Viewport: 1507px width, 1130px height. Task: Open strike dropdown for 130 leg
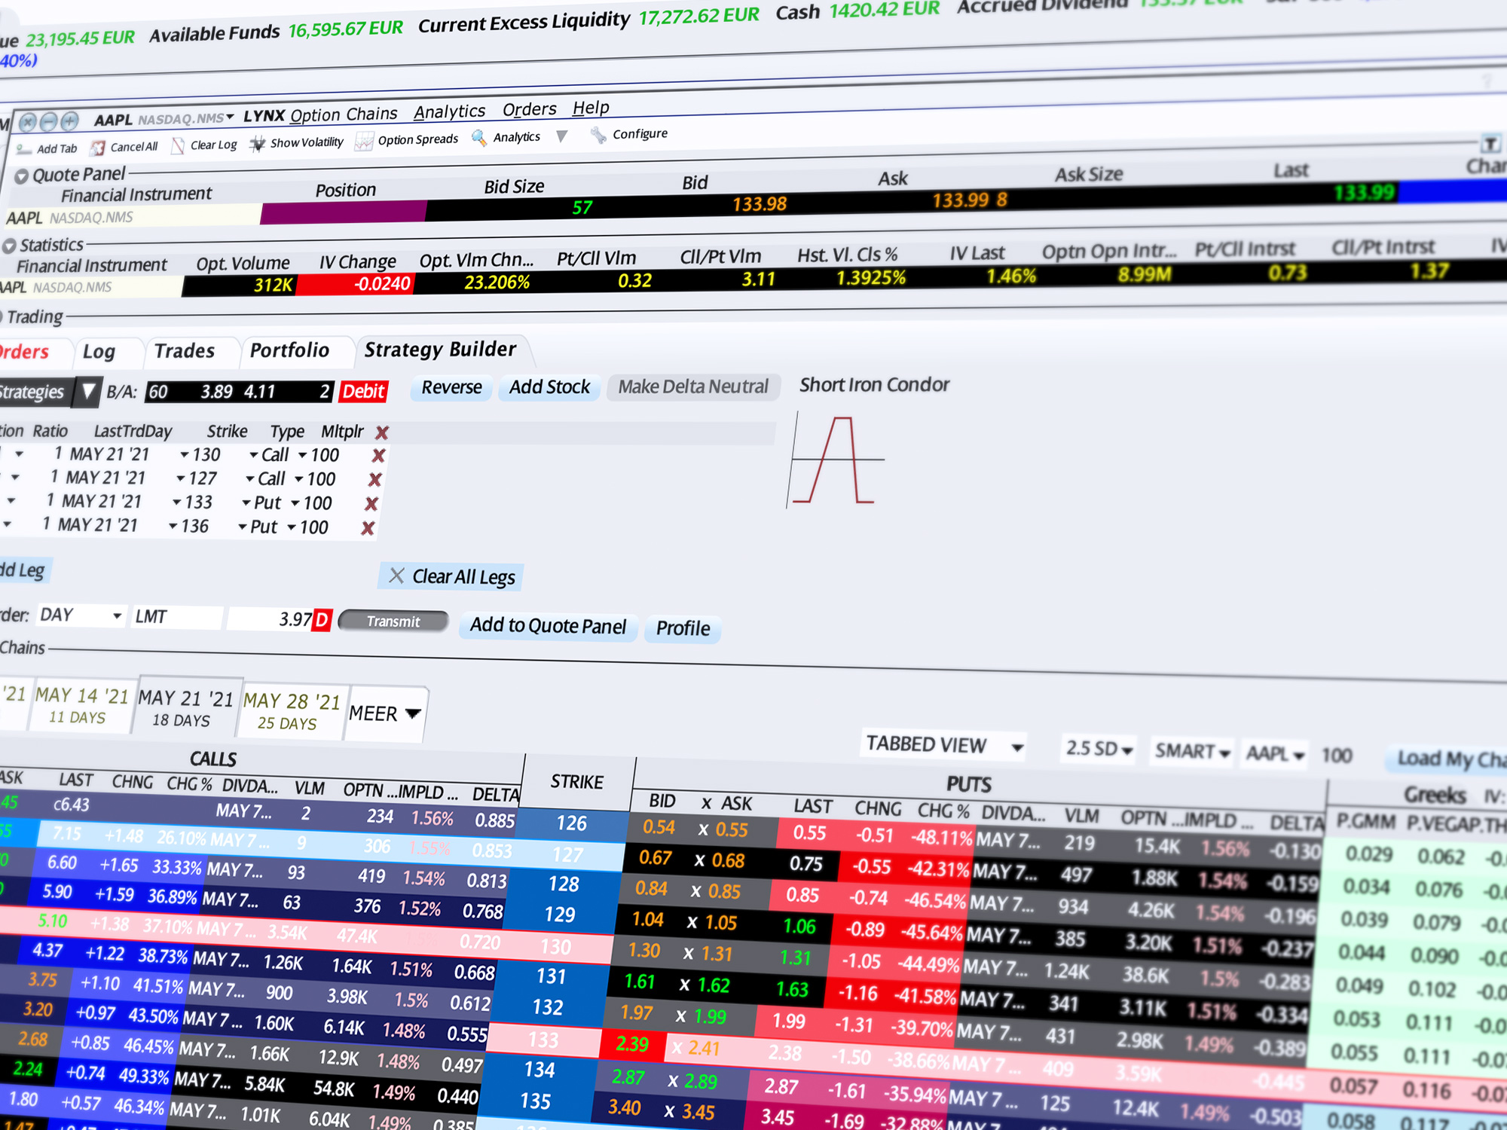point(184,455)
